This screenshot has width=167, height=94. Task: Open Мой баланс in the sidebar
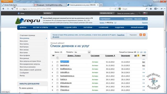pos(24,47)
